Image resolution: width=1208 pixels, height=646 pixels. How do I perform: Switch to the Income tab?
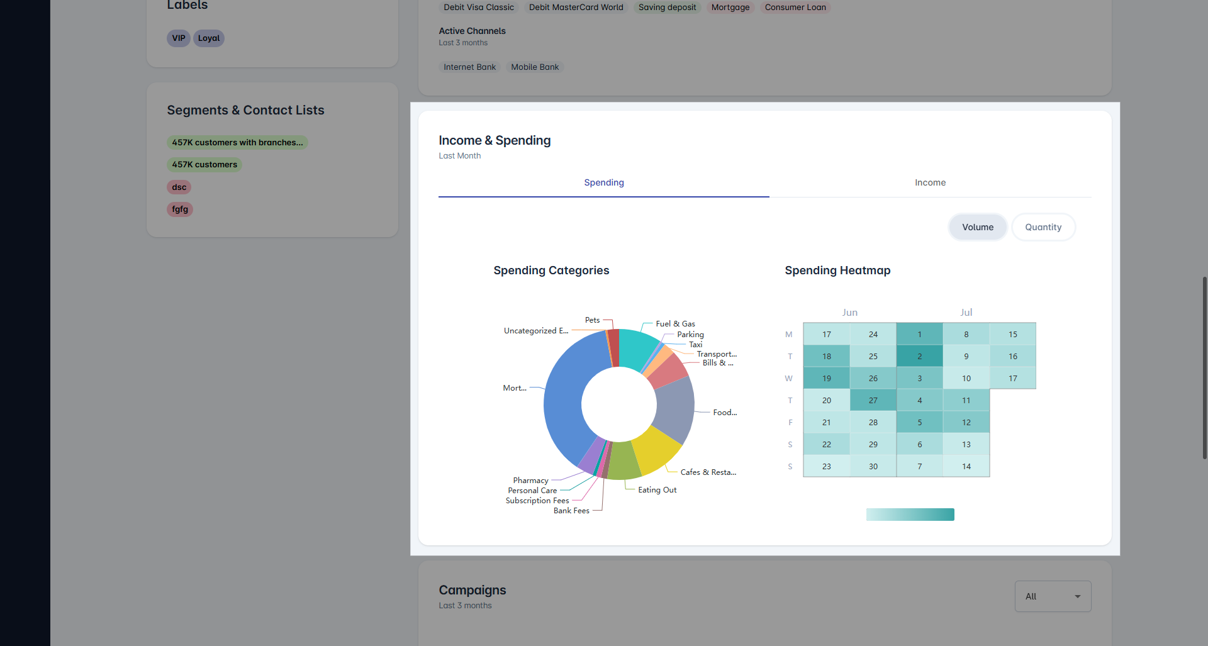point(930,182)
